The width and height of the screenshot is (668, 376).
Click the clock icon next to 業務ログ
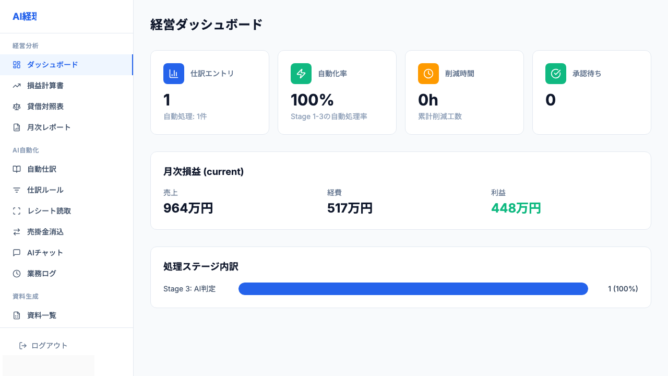(17, 273)
